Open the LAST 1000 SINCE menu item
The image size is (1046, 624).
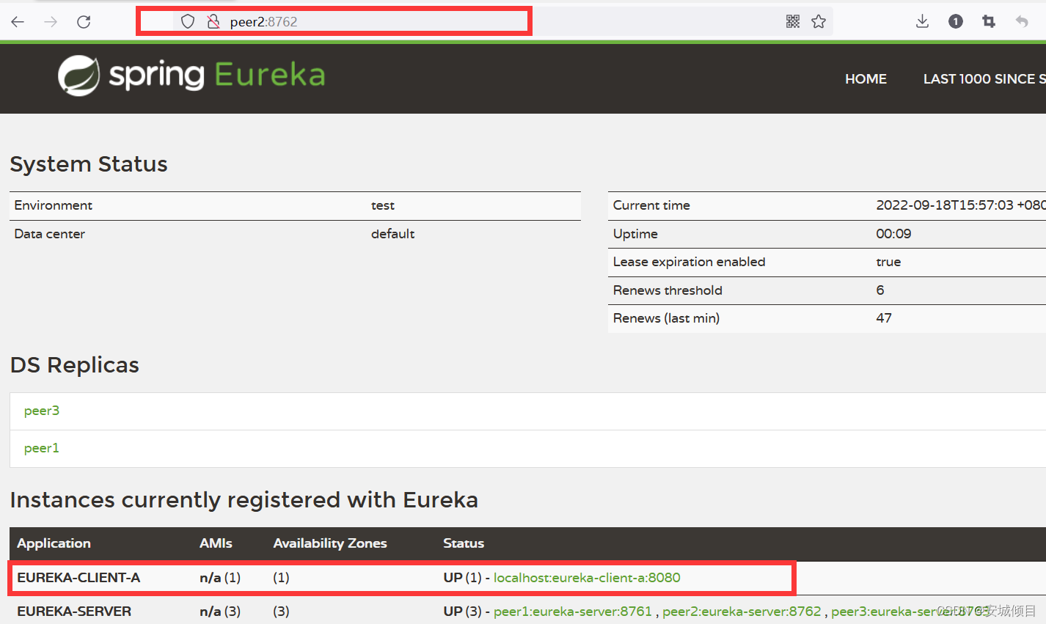coord(984,79)
